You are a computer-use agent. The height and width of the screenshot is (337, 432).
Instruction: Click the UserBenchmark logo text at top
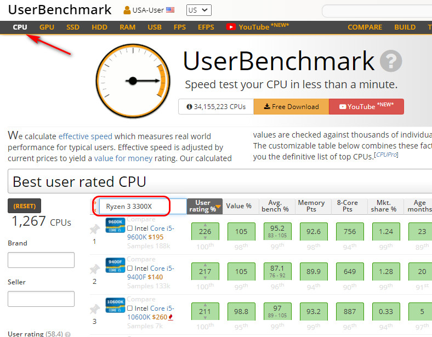point(60,10)
